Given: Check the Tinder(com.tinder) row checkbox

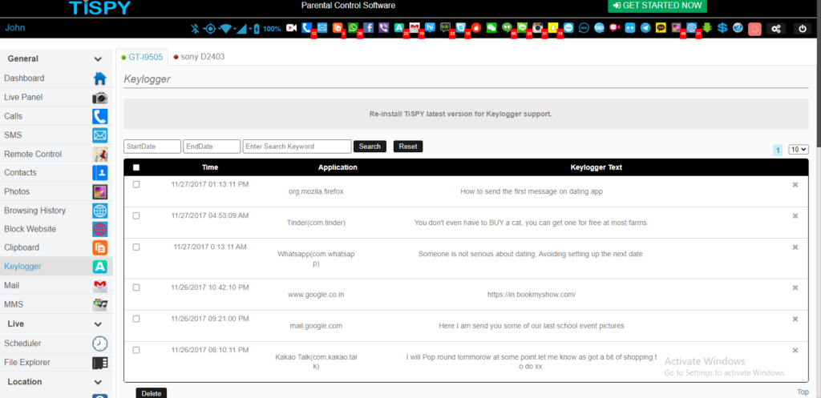Looking at the screenshot, I should pyautogui.click(x=136, y=215).
